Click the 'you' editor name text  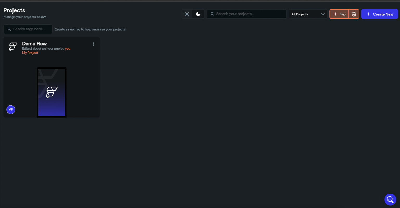68,49
